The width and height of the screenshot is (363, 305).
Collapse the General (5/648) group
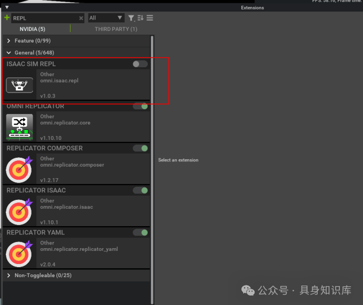9,53
